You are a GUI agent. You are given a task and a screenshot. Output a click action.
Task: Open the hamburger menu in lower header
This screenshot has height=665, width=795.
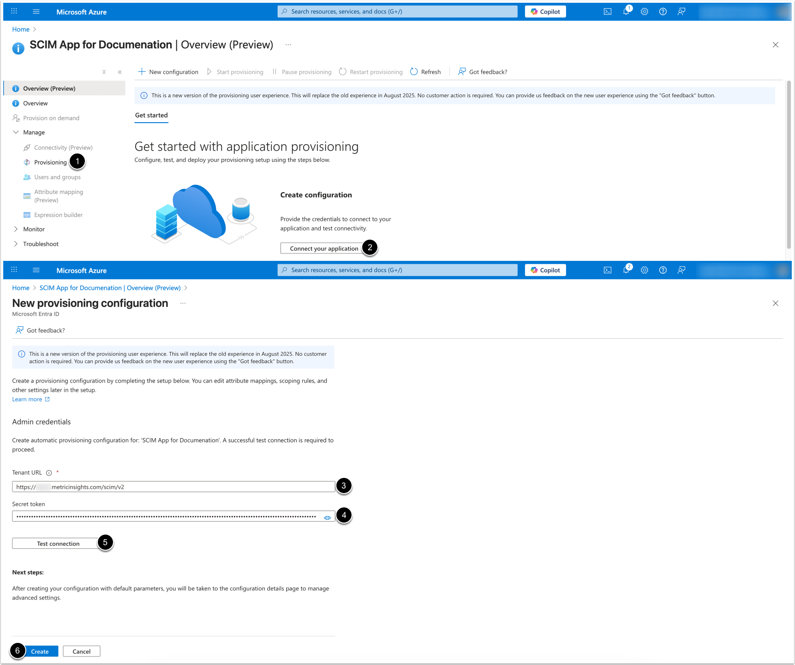(x=36, y=270)
